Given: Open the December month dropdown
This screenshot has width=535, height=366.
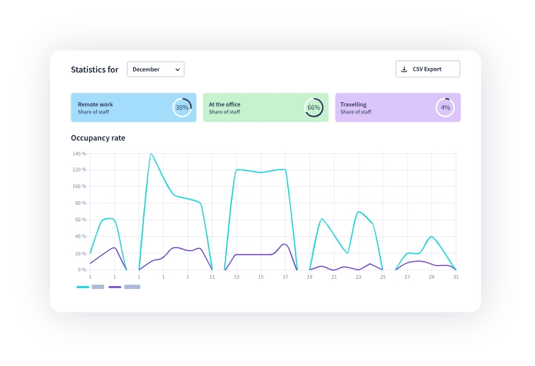Looking at the screenshot, I should [155, 69].
